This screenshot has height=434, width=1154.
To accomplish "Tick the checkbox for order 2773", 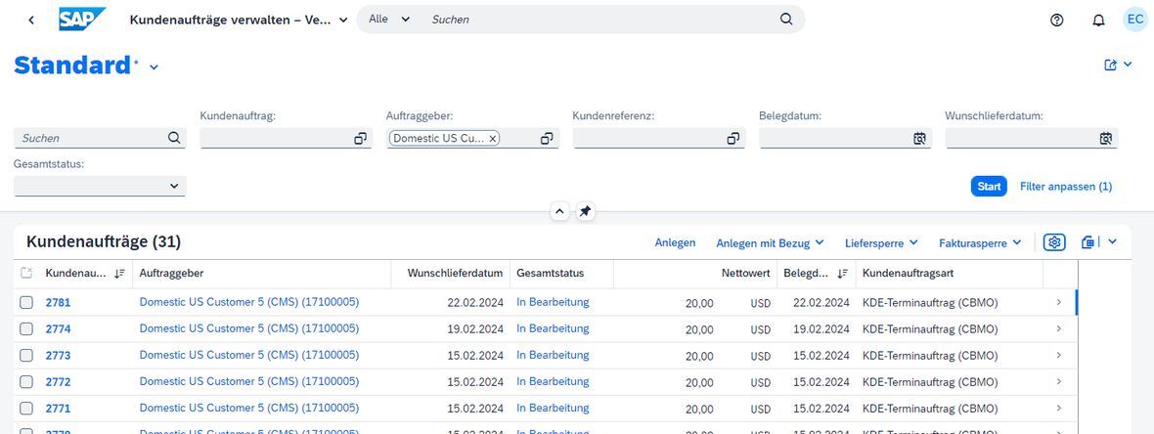I will coord(26,355).
